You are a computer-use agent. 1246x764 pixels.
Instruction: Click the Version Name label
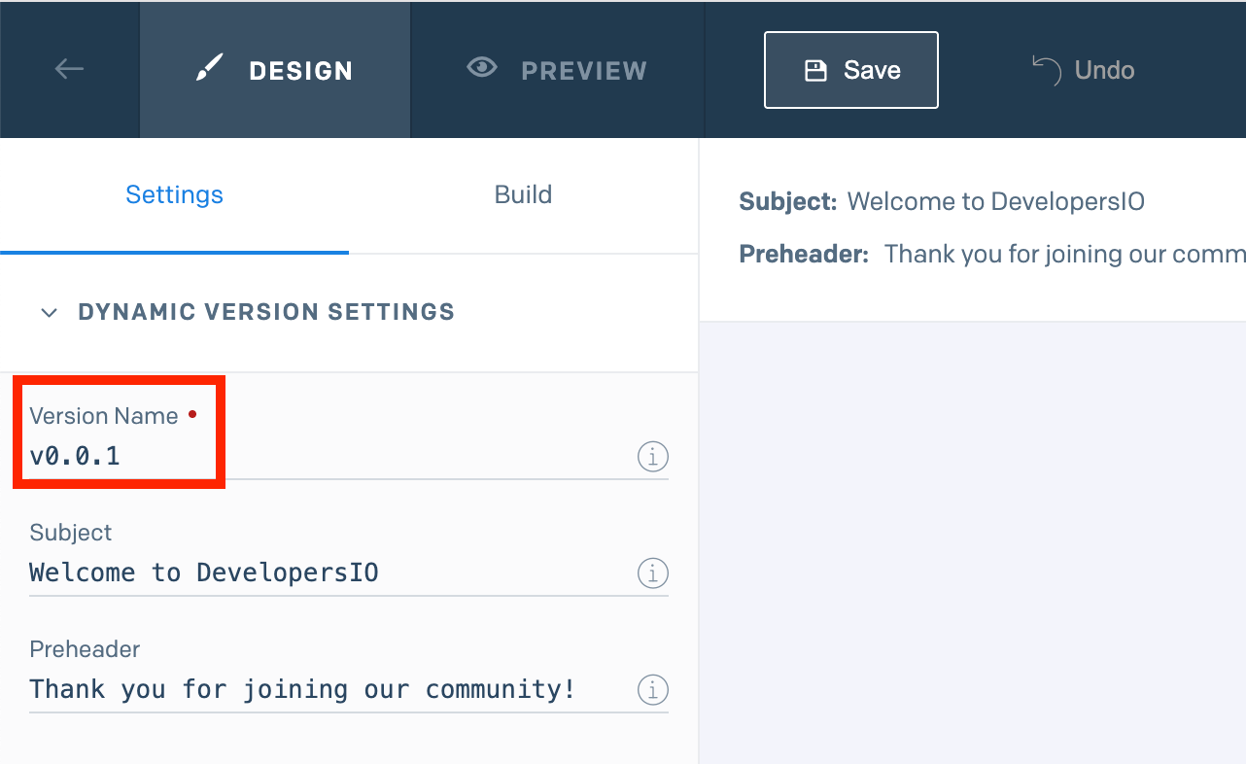[104, 416]
